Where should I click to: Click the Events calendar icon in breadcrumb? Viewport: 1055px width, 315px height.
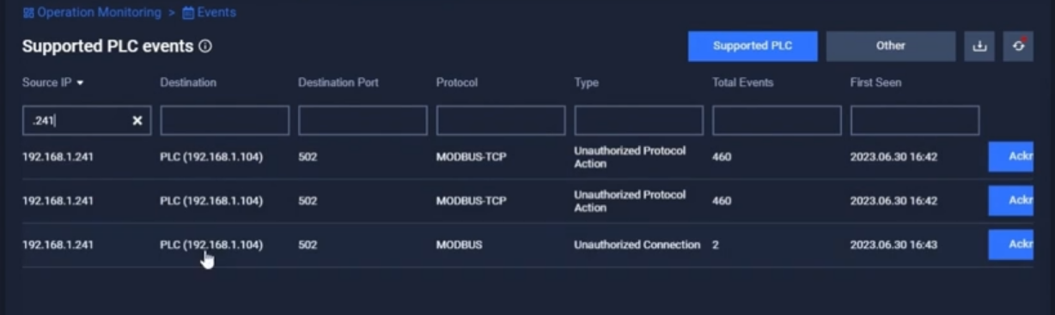tap(188, 13)
